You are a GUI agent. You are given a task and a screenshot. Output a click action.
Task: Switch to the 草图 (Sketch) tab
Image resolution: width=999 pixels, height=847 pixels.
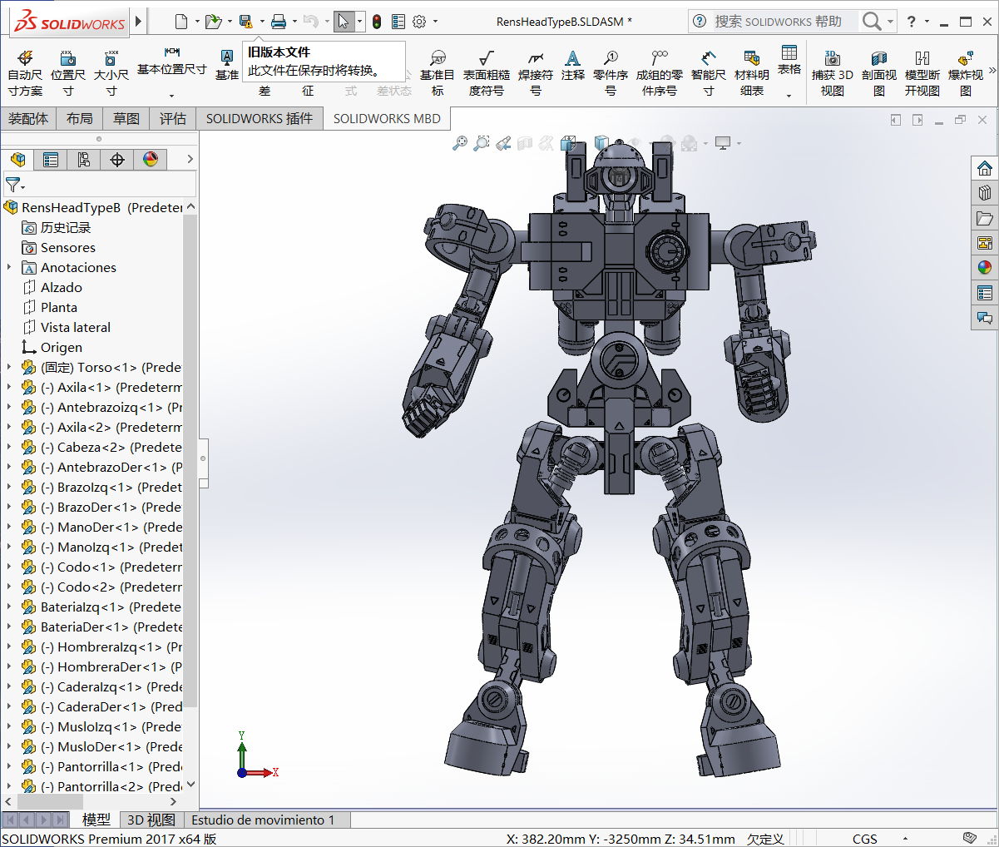click(x=126, y=119)
